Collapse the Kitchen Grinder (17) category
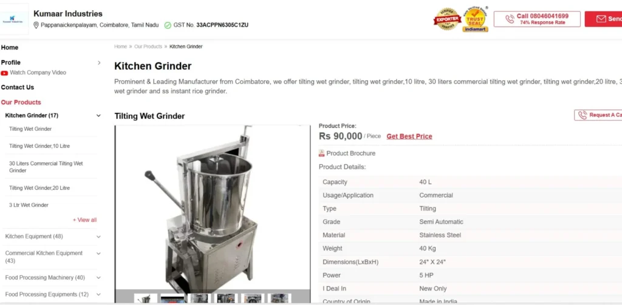The image size is (622, 305). point(99,116)
